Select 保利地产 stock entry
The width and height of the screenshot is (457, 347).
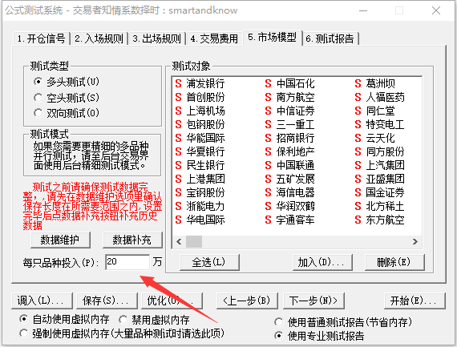coord(290,151)
